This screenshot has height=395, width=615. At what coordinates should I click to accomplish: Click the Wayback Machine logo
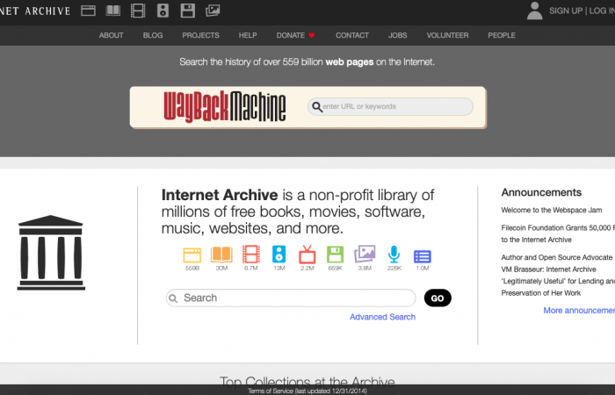tap(225, 106)
